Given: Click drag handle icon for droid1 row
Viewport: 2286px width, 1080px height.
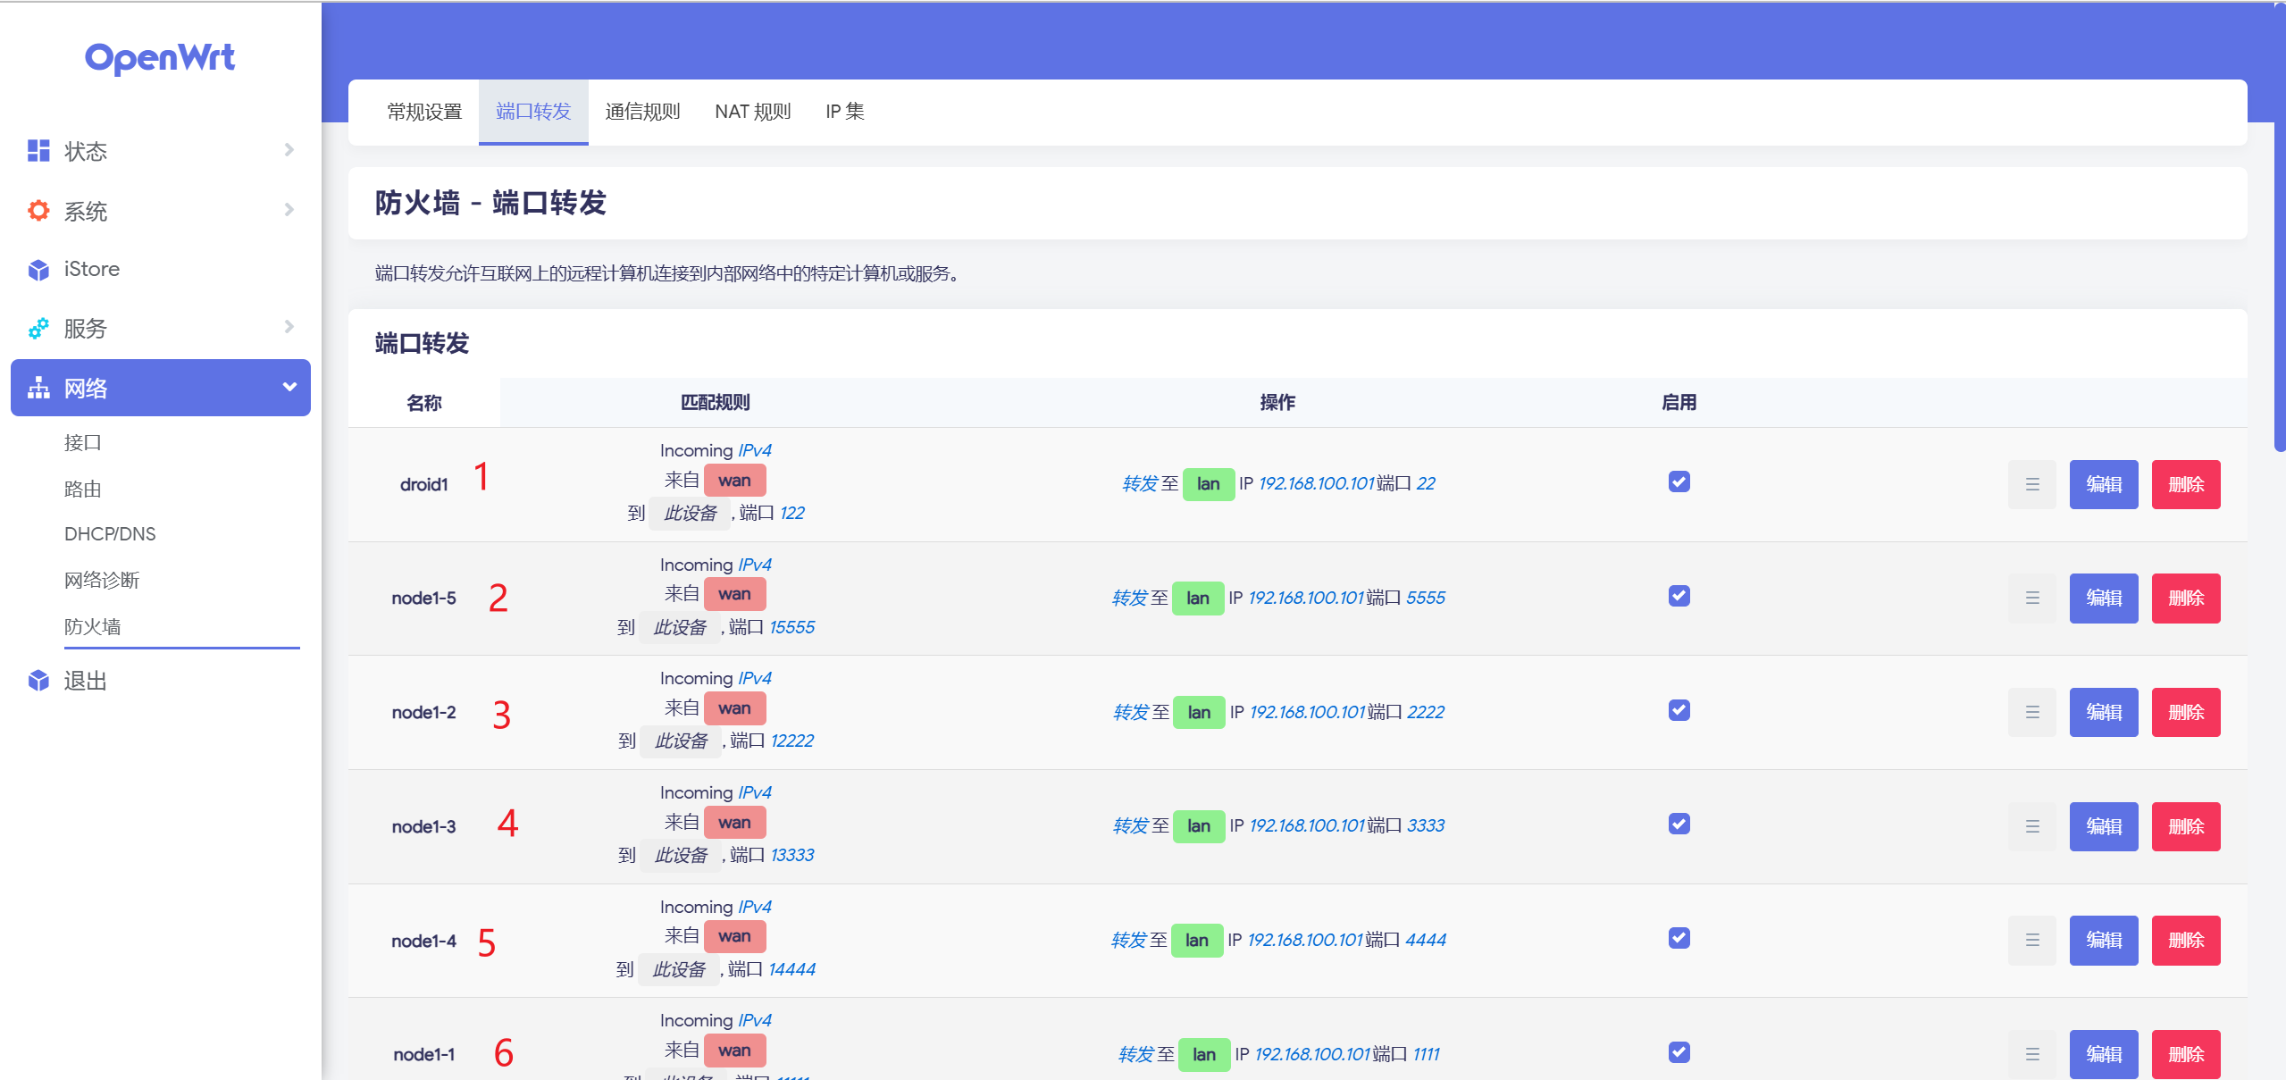Looking at the screenshot, I should (x=2031, y=484).
